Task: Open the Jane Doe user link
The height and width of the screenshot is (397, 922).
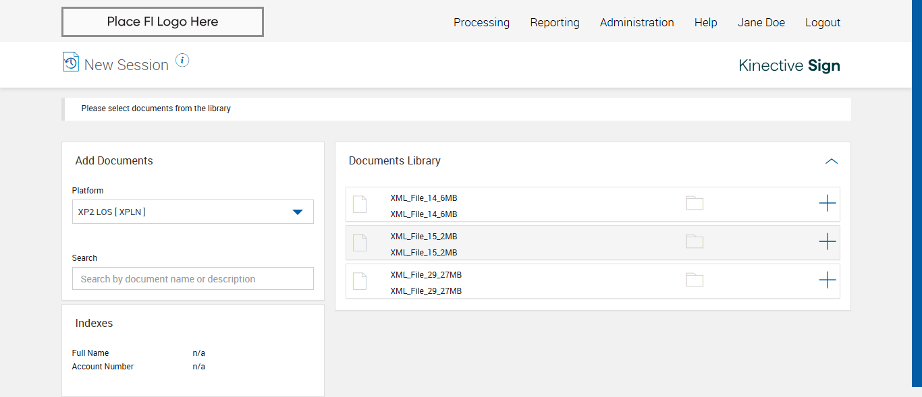Action: (x=761, y=22)
